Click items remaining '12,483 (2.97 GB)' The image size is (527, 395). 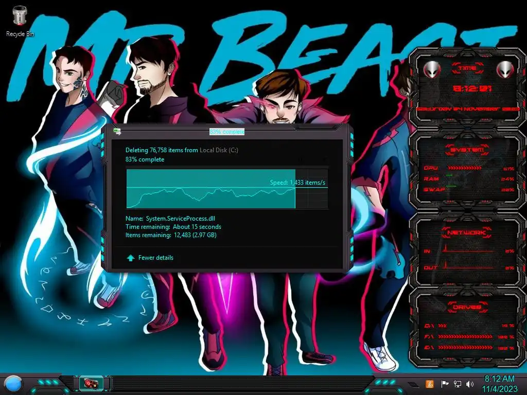pyautogui.click(x=195, y=235)
